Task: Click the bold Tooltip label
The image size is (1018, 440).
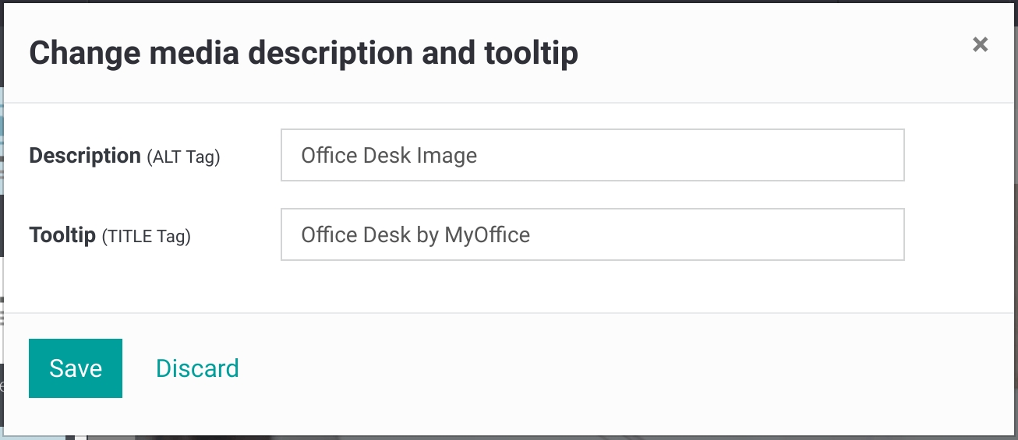Action: (62, 234)
